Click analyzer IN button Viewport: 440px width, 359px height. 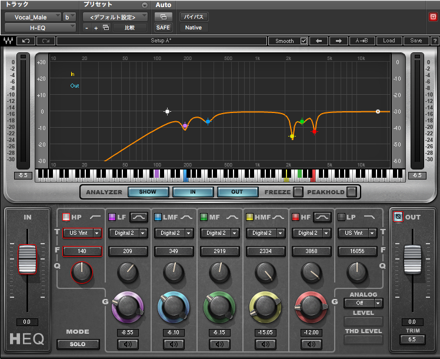193,192
